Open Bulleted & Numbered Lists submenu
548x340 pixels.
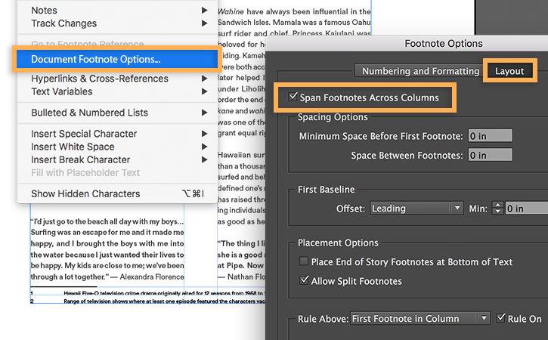pyautogui.click(x=89, y=113)
